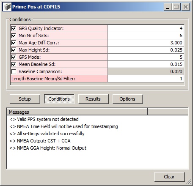193x186 pixels.
Task: Select the Mean Baseline Sd value 0.015
Action: 146,64
